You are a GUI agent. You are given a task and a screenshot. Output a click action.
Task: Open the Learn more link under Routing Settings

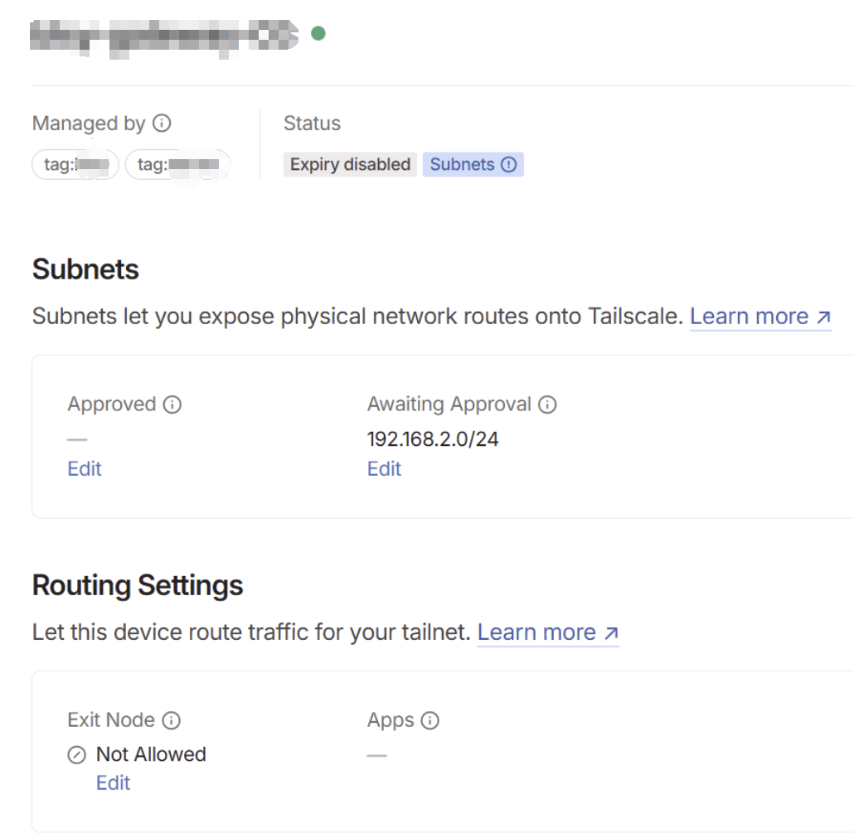tap(536, 633)
